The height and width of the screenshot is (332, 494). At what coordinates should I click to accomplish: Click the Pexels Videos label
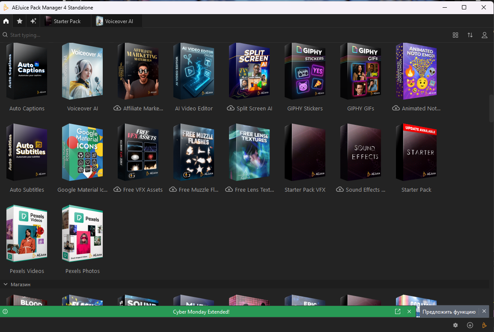(27, 271)
